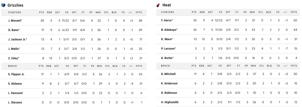Click the Miami Heat team logo
The height and width of the screenshot is (107, 302).
(158, 5)
